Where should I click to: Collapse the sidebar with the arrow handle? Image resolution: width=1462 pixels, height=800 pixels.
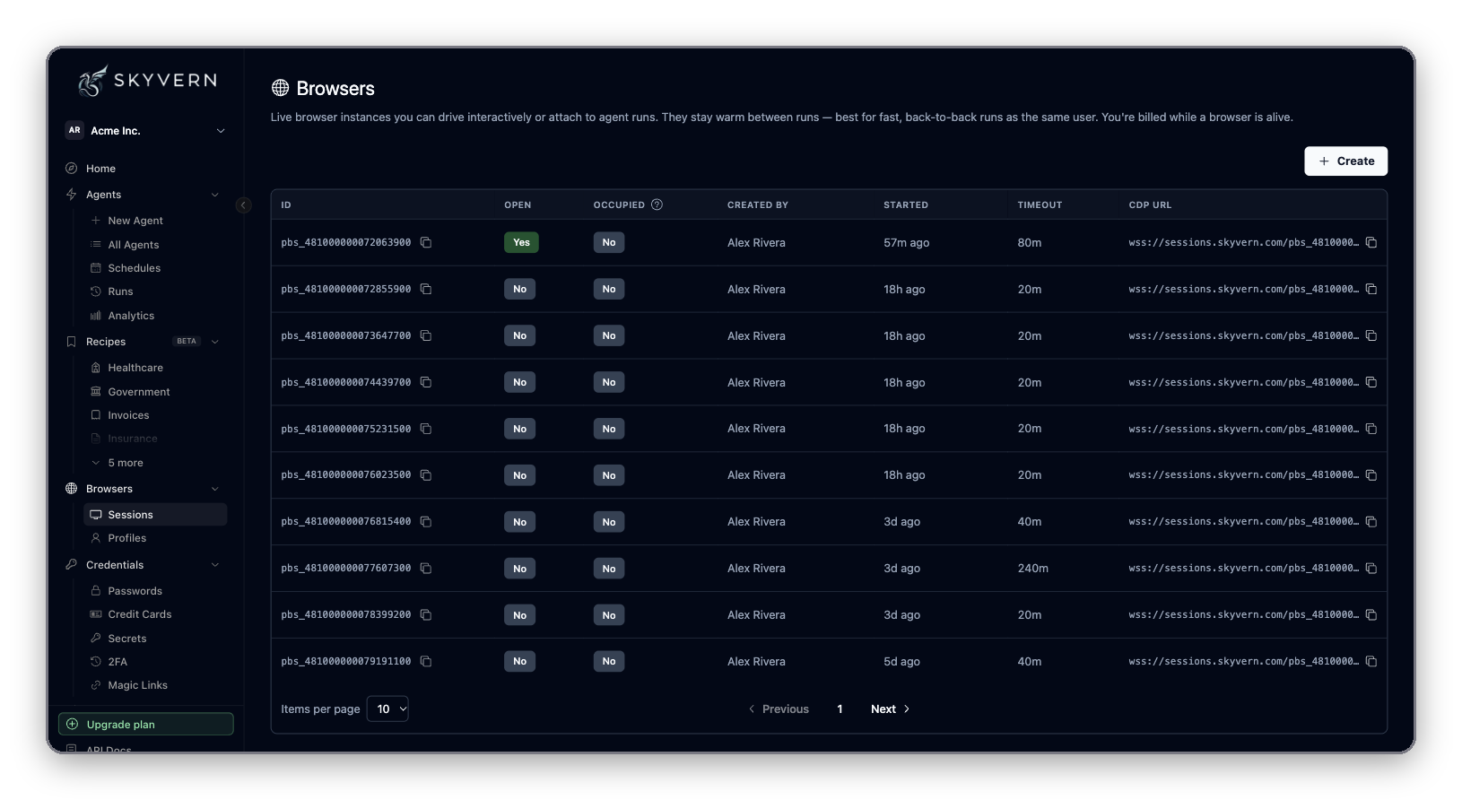pyautogui.click(x=243, y=205)
